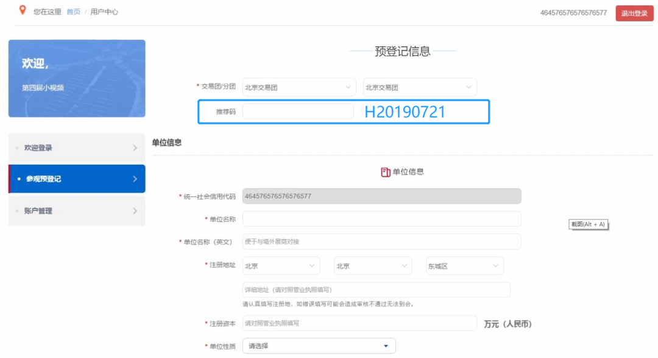Click the chevron arrow beside 参观预登记

click(135, 179)
